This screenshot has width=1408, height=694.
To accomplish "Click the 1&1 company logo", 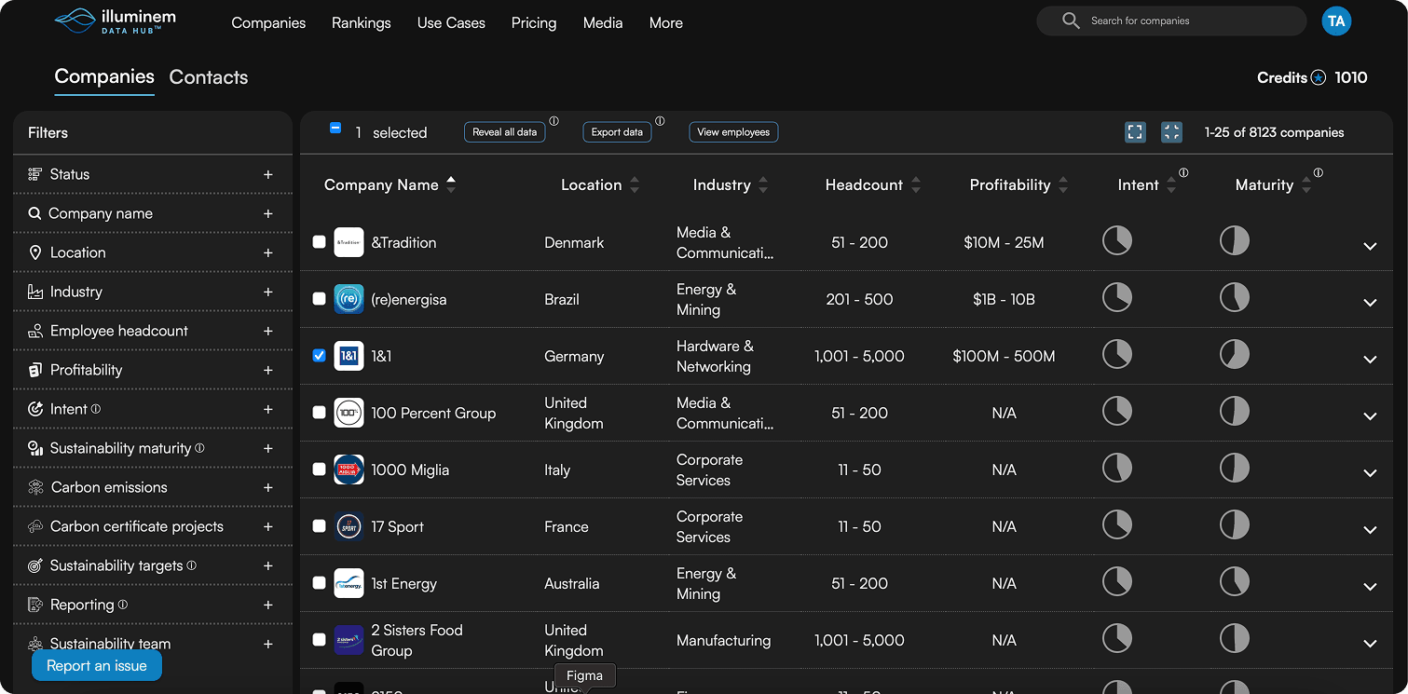I will (349, 356).
